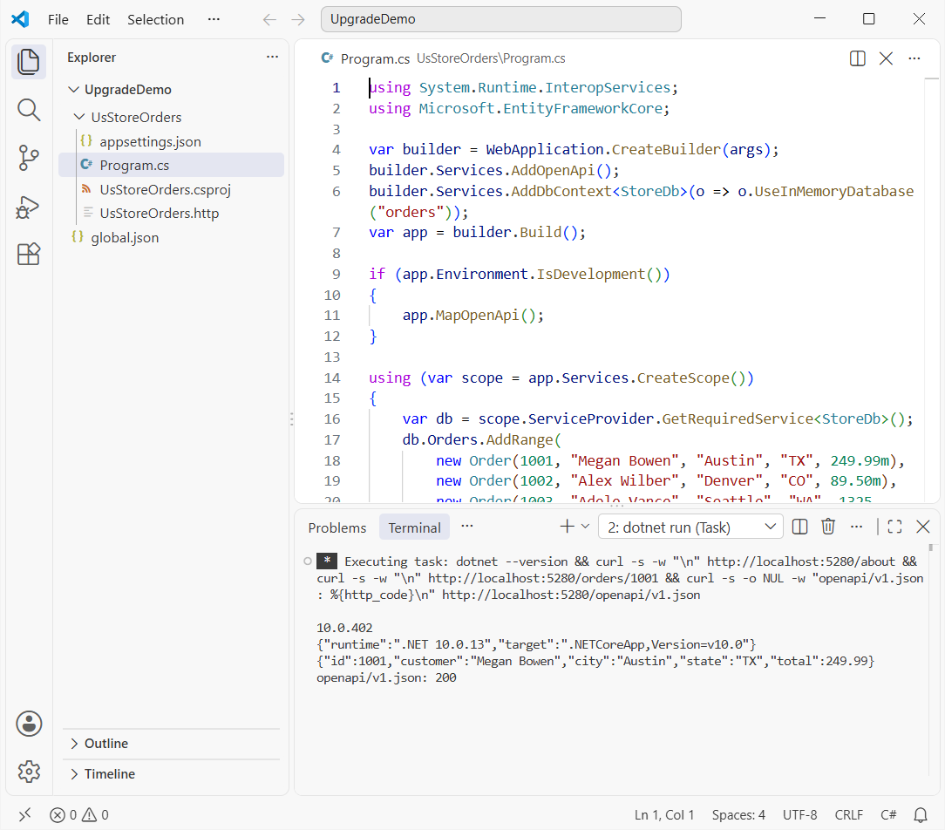
Task: Click the editor vertical scrollbar
Action: point(932,289)
